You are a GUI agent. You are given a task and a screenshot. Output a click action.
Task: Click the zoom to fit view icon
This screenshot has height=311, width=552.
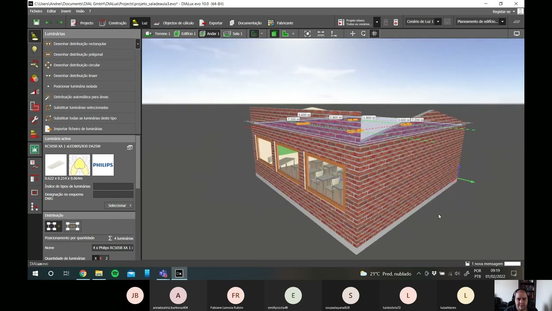pyautogui.click(x=307, y=34)
